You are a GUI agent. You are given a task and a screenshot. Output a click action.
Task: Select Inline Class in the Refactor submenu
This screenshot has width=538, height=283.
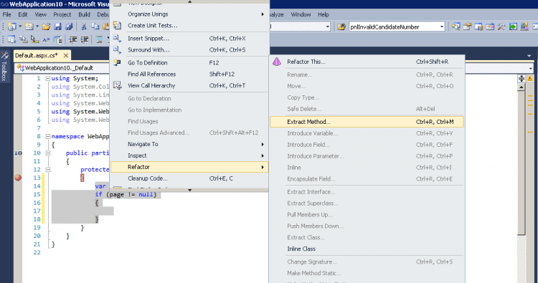coord(367,249)
